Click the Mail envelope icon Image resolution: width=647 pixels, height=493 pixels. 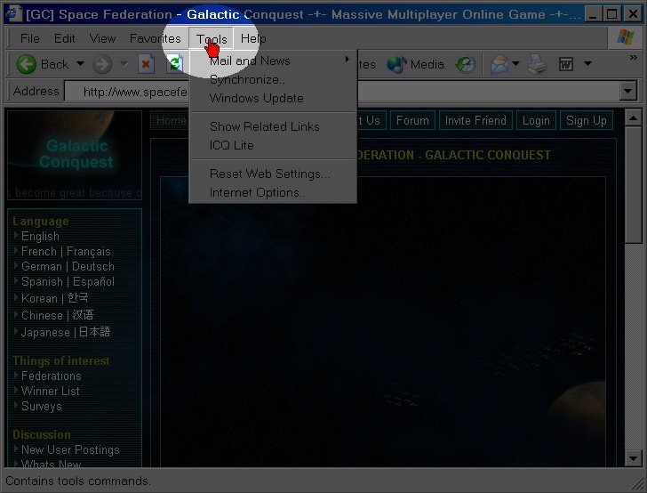tap(499, 64)
